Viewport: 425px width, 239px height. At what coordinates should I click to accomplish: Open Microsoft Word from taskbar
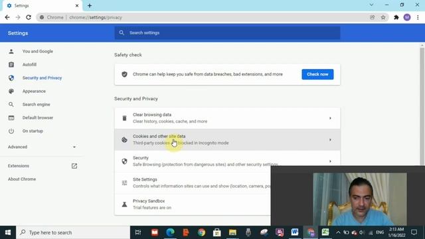(x=295, y=232)
